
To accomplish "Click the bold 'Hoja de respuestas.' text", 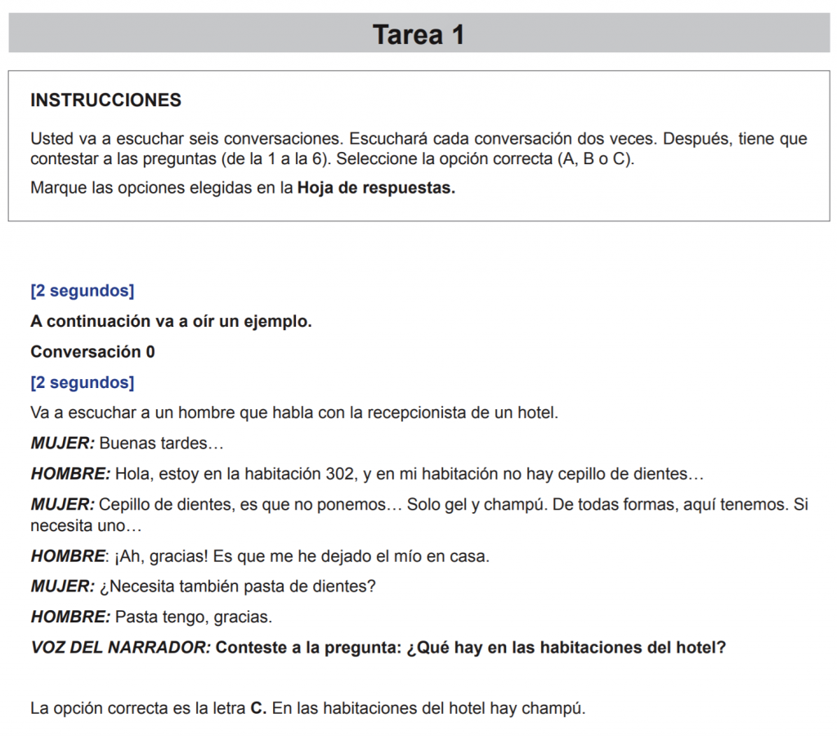I will point(376,188).
